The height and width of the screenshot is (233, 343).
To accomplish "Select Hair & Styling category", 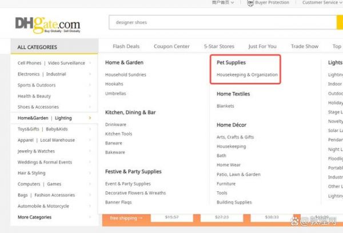I will coord(31,173).
